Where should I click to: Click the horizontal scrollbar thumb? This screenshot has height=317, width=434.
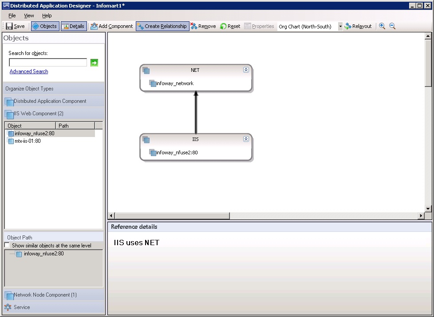172,215
